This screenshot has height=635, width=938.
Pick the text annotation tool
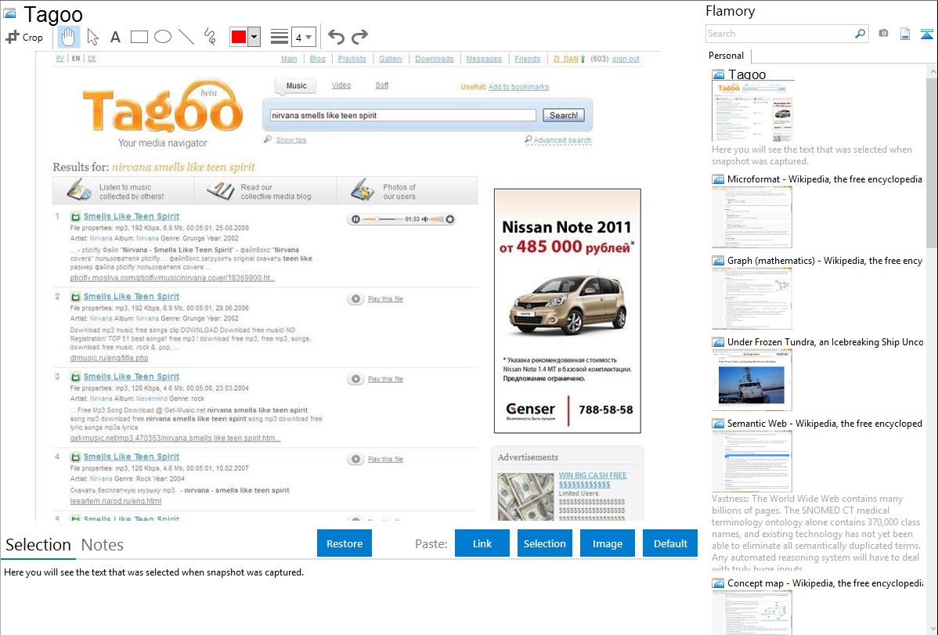115,37
